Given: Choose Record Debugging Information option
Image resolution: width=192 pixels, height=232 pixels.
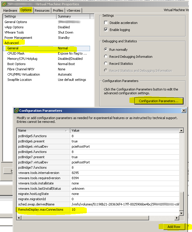Looking at the screenshot, I should coord(105,56).
